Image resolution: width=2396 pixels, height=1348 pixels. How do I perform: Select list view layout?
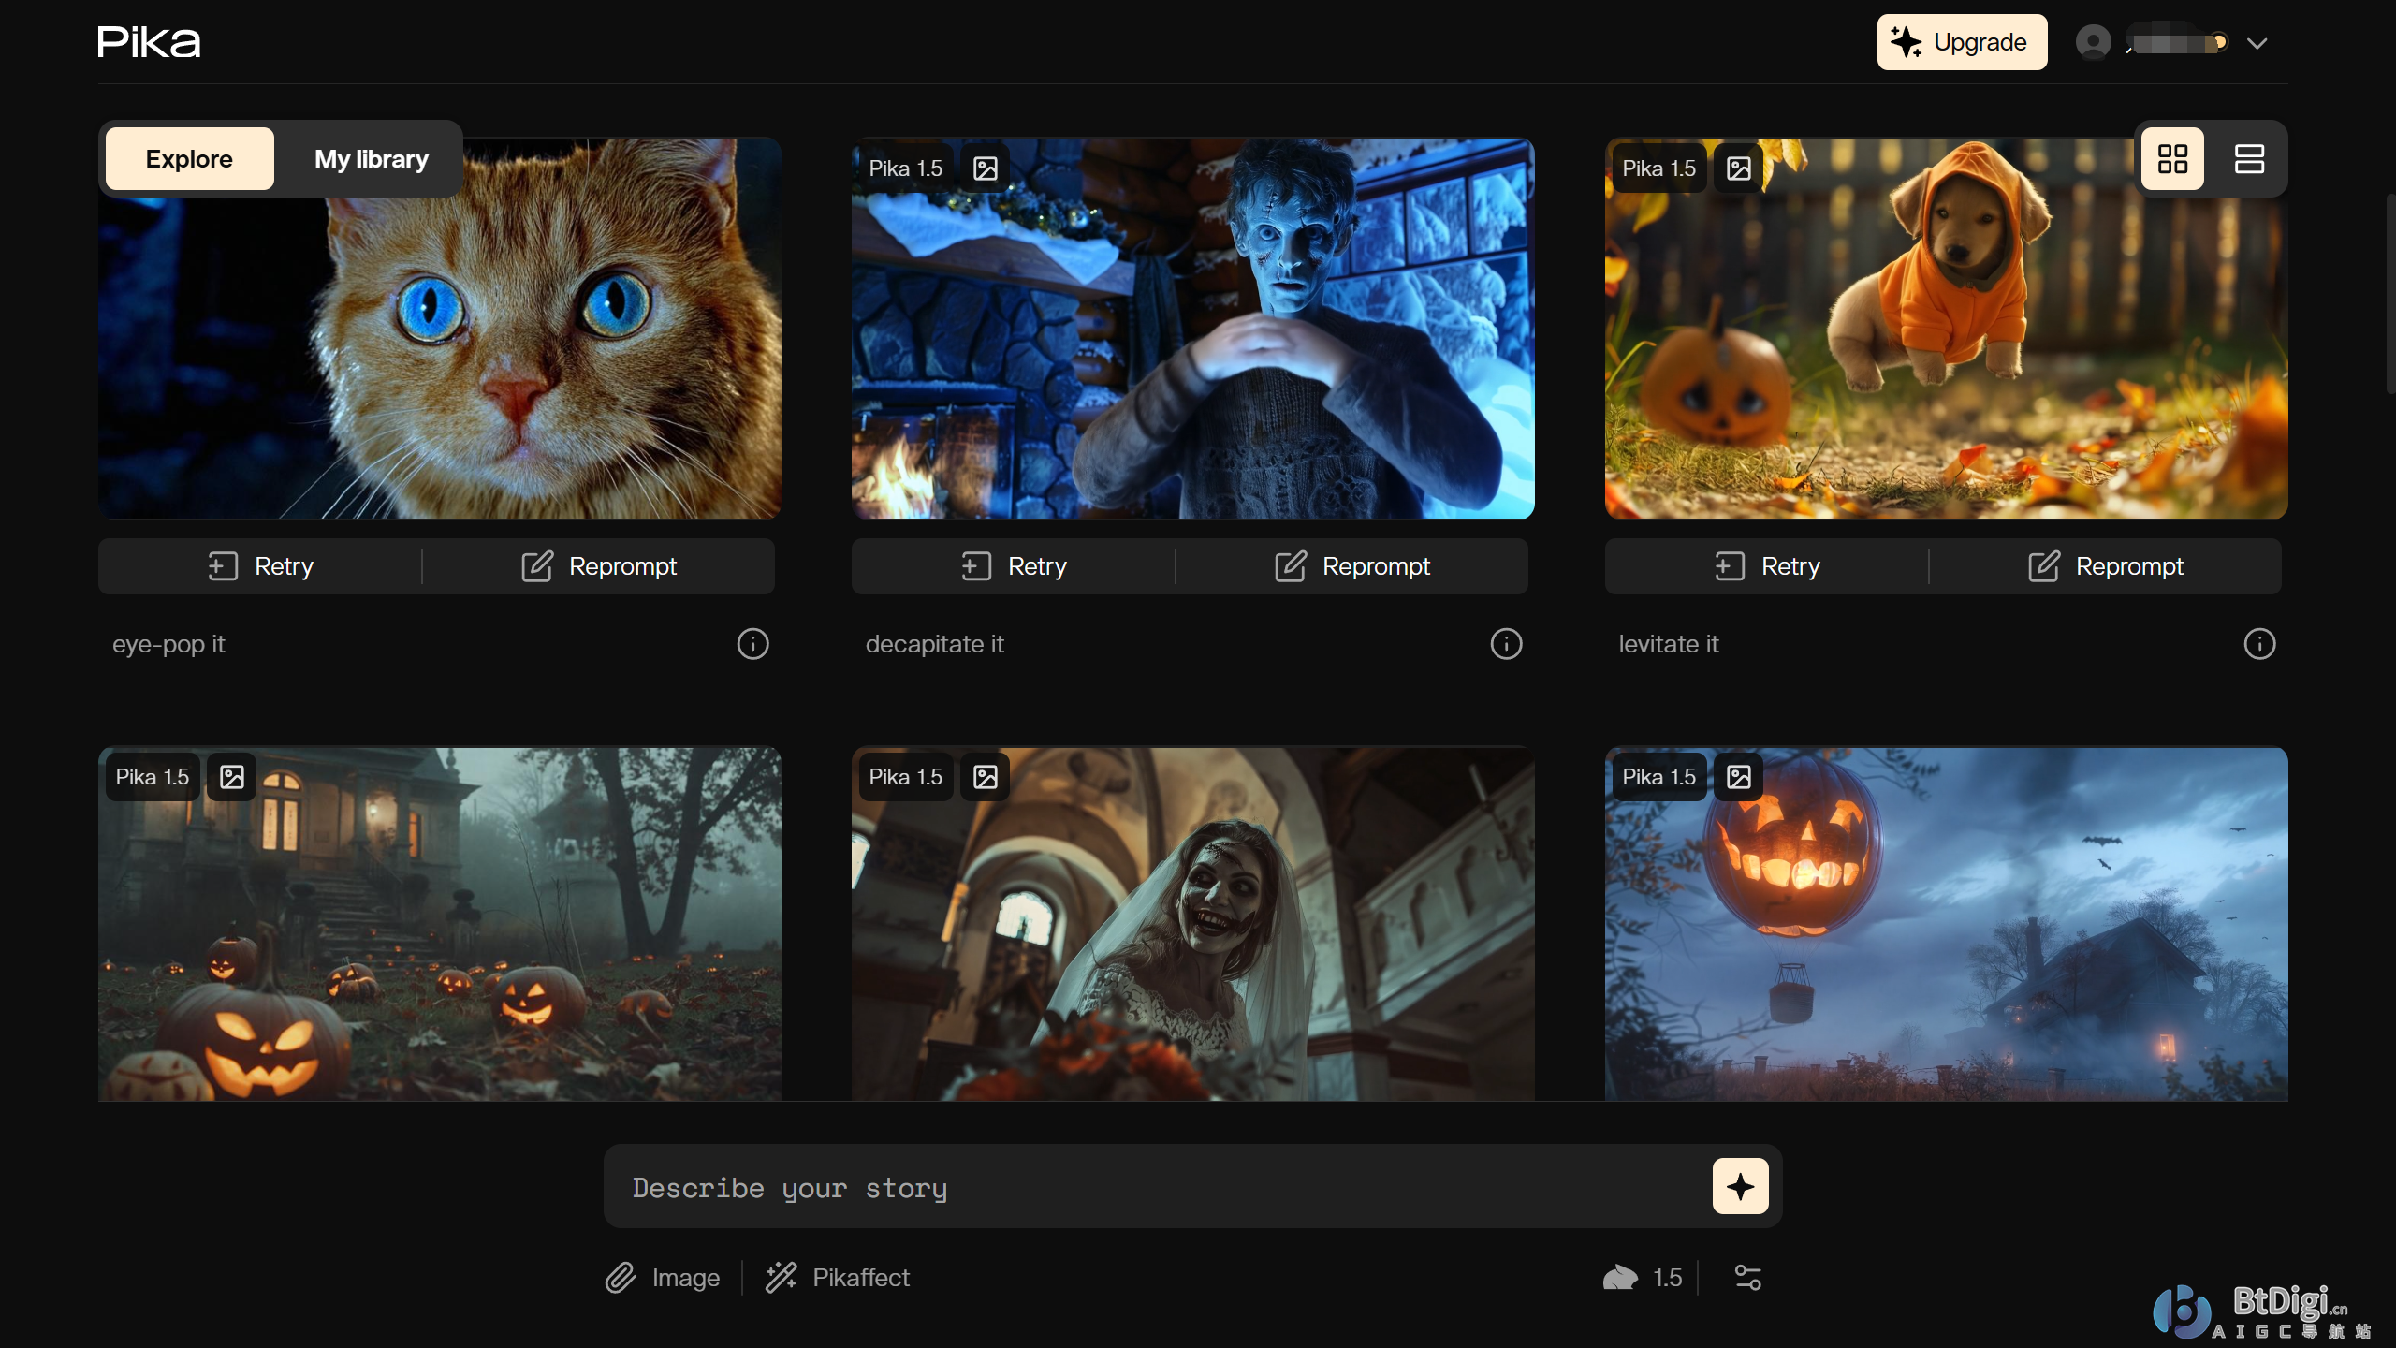coord(2249,159)
